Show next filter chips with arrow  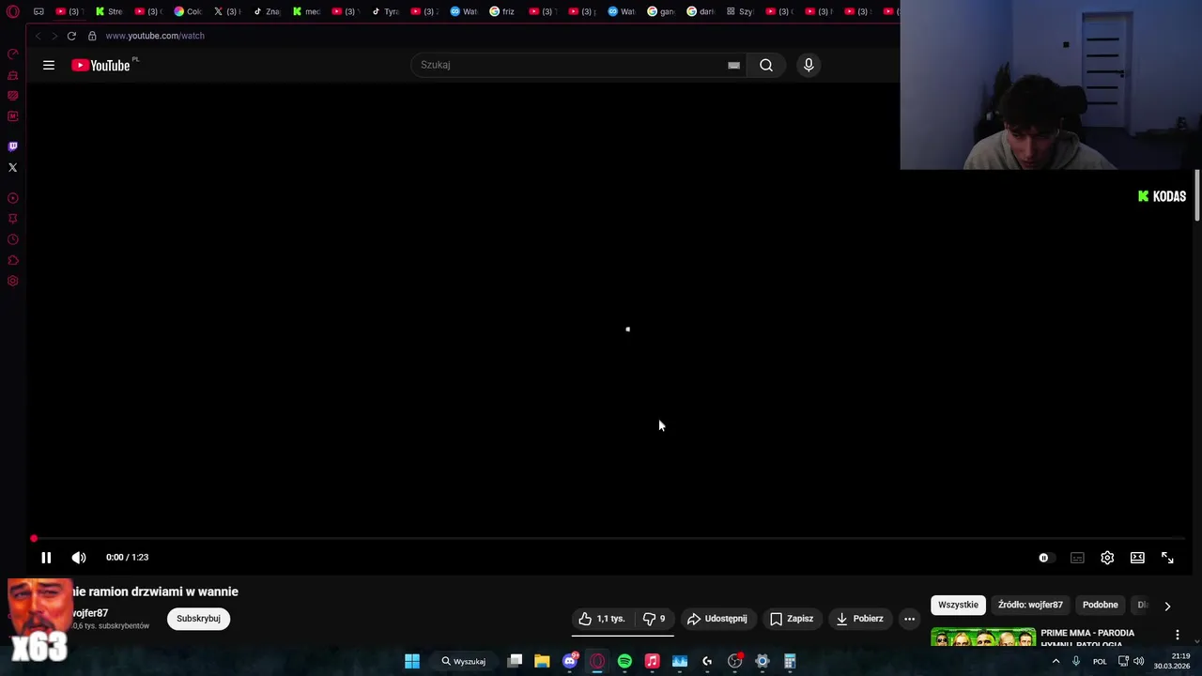tap(1167, 606)
